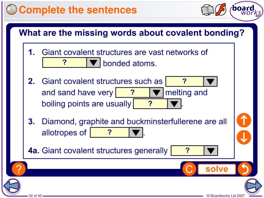Viewport: 264px width, 198px height.
Task: Click the orange undo arrow icon
Action: tap(245, 169)
